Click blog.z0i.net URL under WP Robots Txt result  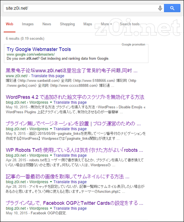(x=16, y=155)
